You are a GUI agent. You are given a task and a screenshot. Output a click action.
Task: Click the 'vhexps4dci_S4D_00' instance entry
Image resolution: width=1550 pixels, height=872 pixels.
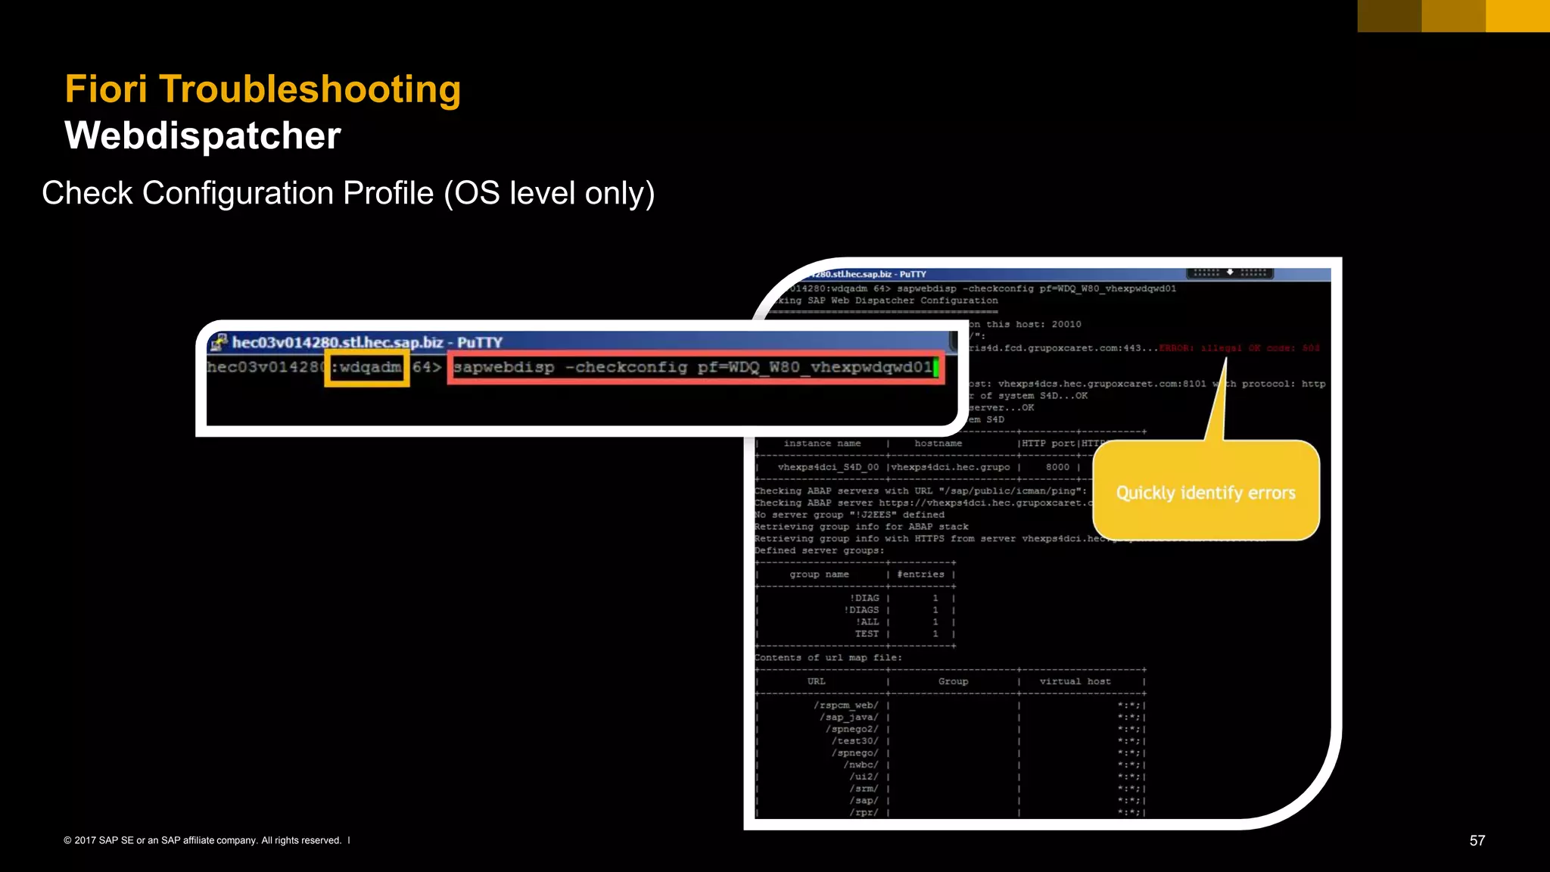pos(828,467)
